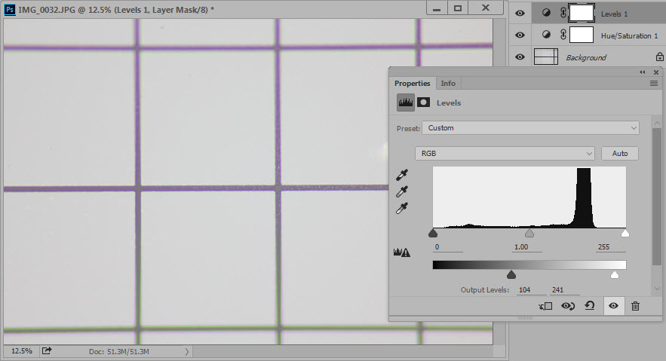Screen dimensions: 666x361
Task: Select the Hue/Saturation 1 layer name
Action: tap(629, 36)
